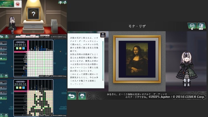Pause the 00:00:50 puzzle

coord(2,115)
